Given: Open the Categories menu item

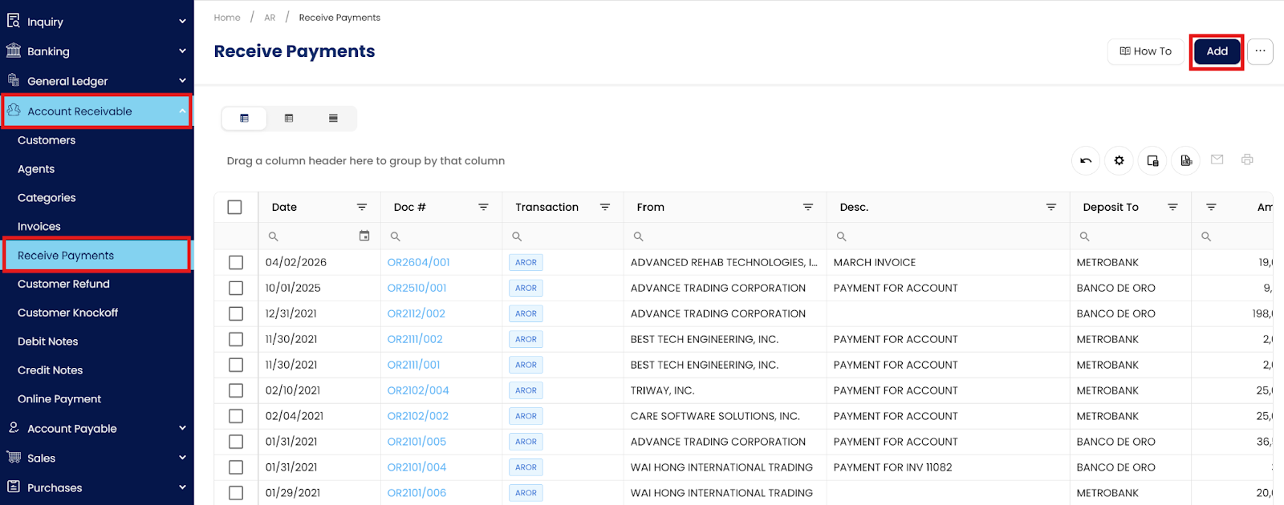Looking at the screenshot, I should (x=47, y=198).
